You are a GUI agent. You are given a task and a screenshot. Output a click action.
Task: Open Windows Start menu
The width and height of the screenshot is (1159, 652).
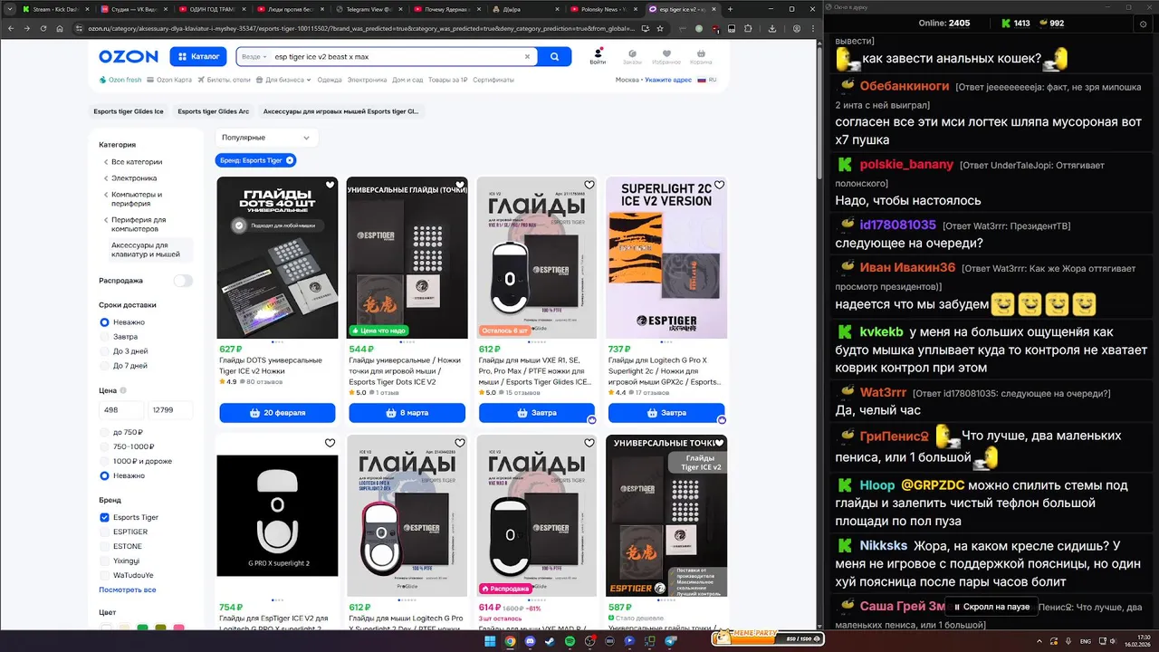(490, 641)
